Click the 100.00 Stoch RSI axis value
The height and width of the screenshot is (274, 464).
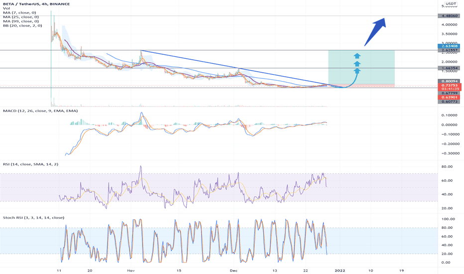[448, 219]
